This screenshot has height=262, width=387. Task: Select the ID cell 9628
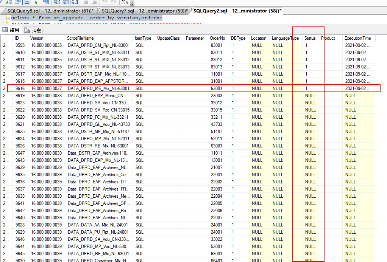coord(20,225)
